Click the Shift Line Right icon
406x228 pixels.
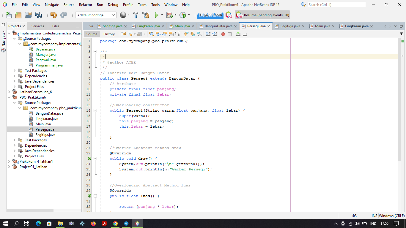coord(215,34)
